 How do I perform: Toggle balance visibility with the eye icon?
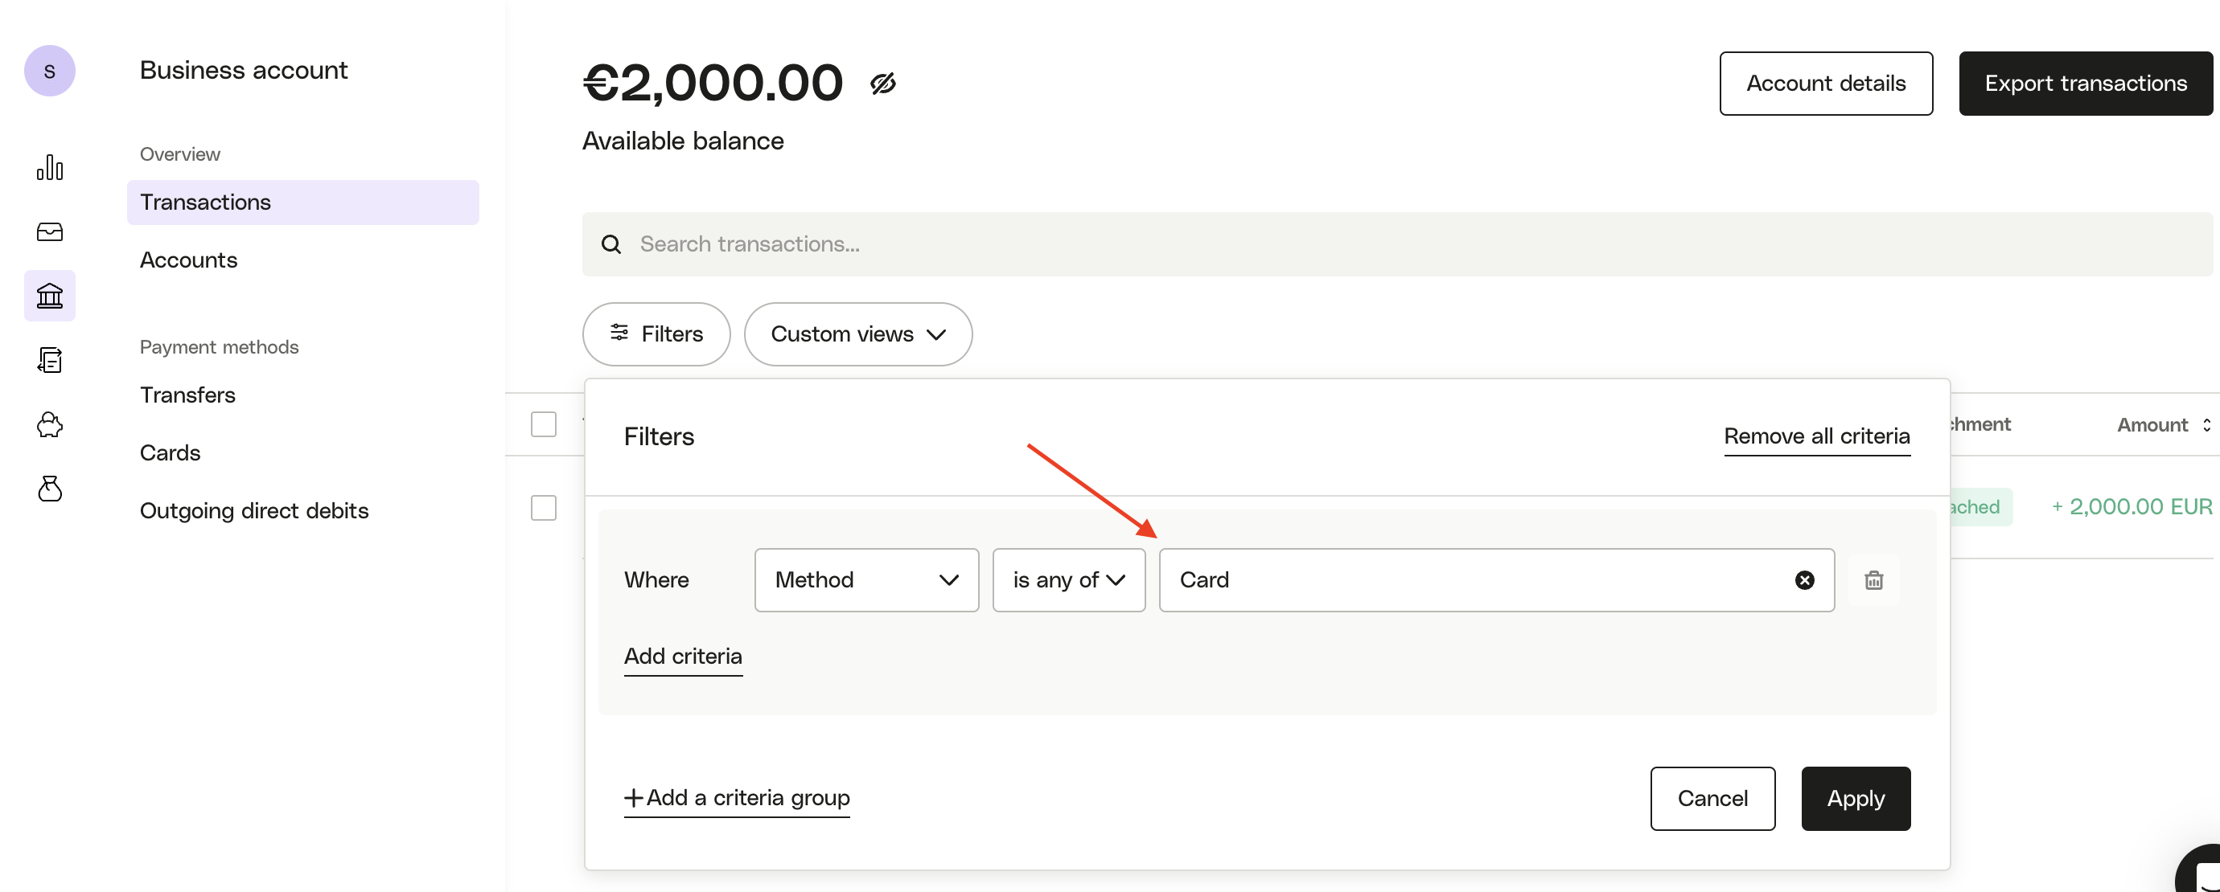pyautogui.click(x=883, y=83)
